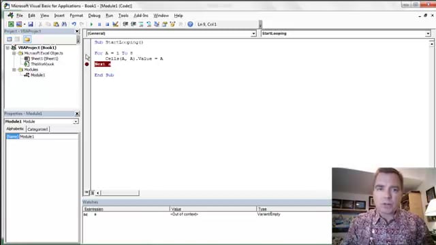Toggle Folders in the Project pane
Screen dimensions: 436x245
pyautogui.click(x=27, y=39)
